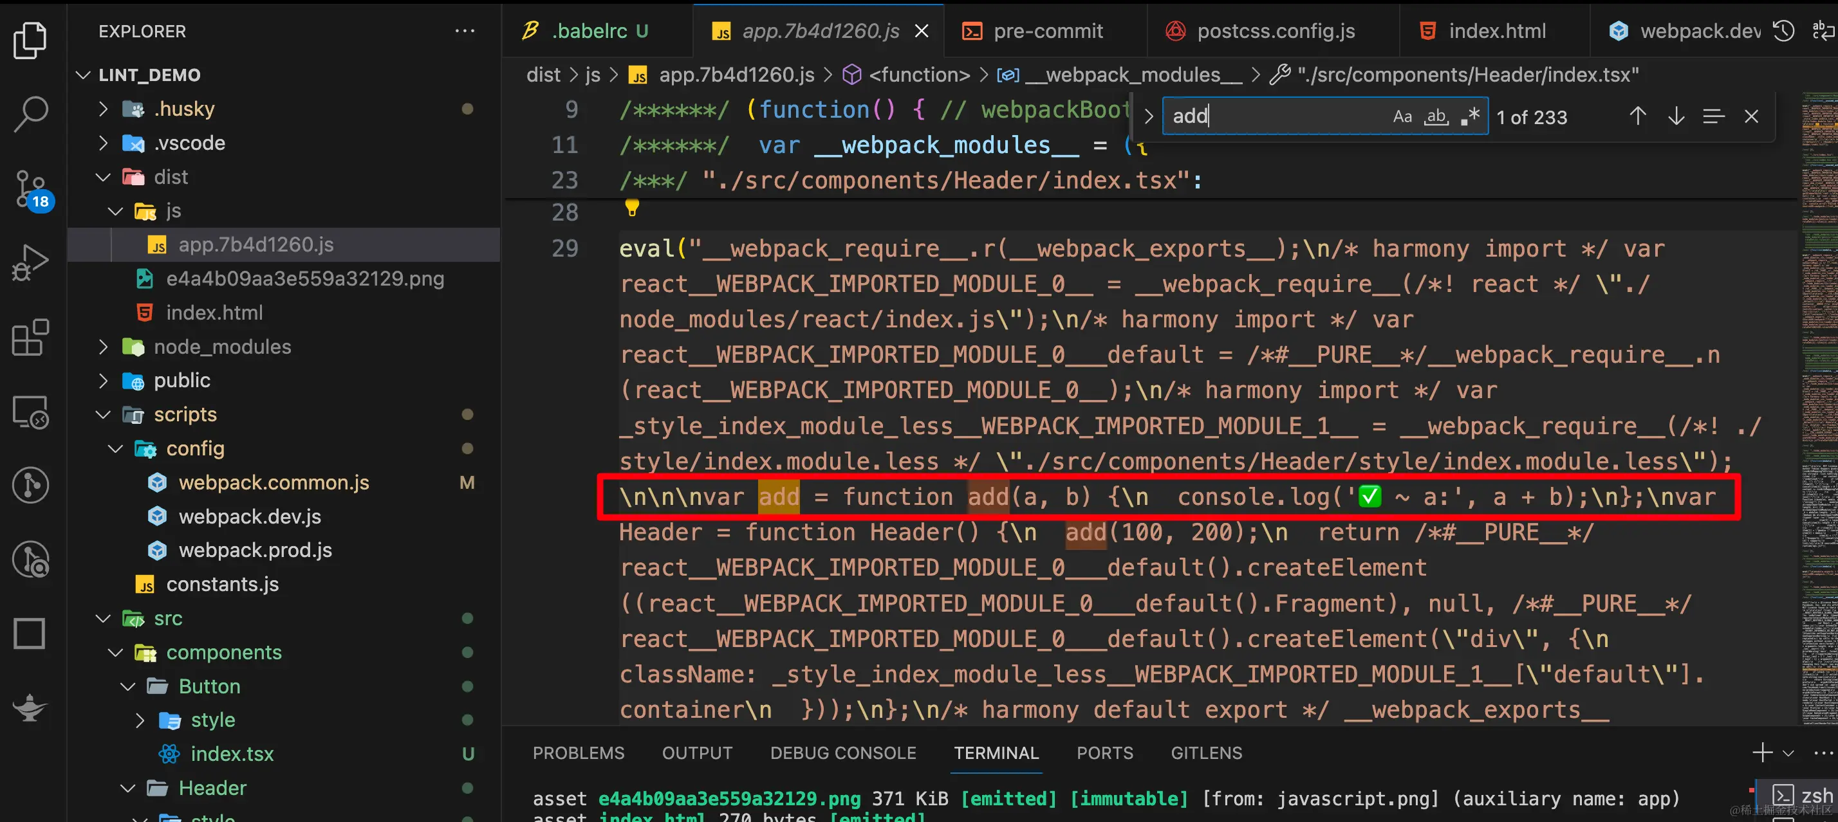Image resolution: width=1838 pixels, height=822 pixels.
Task: Close the app.7b4d1260.js editor tab
Action: click(922, 31)
